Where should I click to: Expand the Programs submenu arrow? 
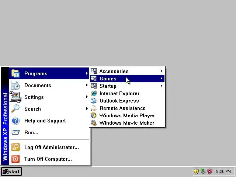click(x=87, y=73)
